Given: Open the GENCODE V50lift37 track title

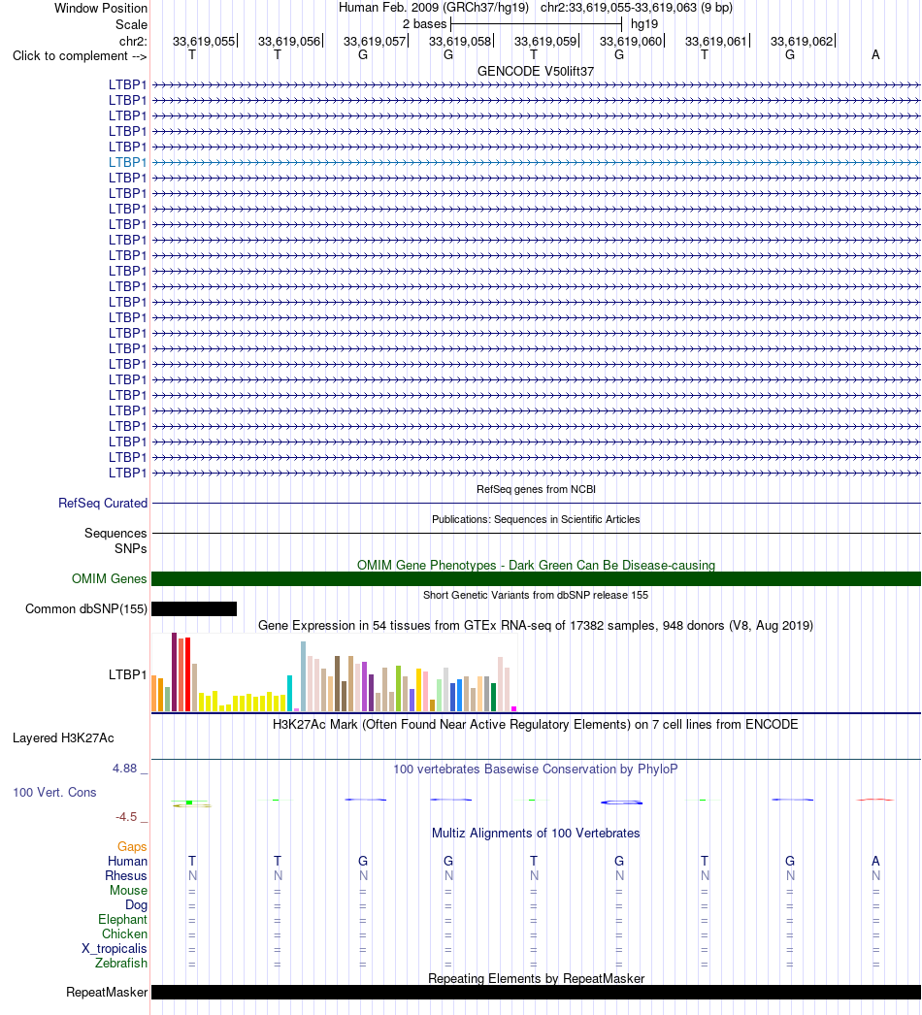Looking at the screenshot, I should pyautogui.click(x=536, y=71).
